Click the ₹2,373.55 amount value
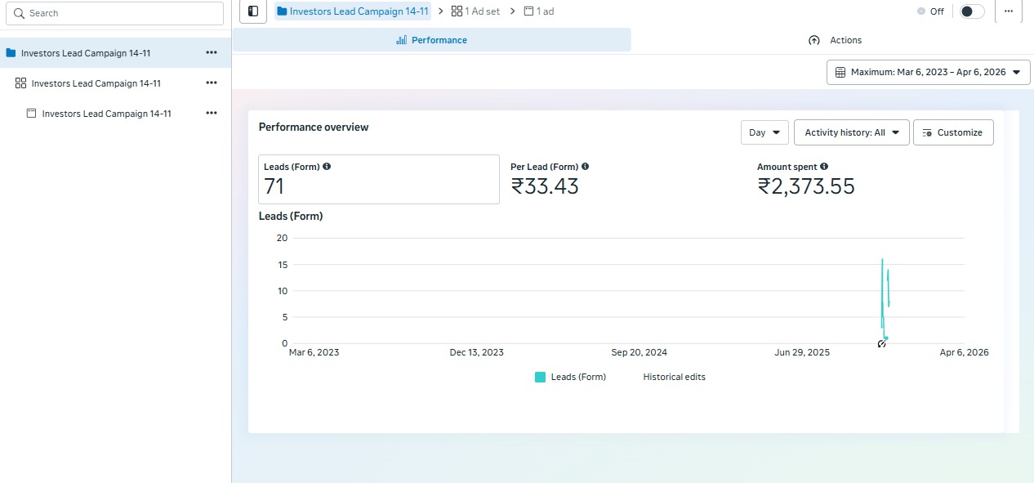 tap(806, 186)
